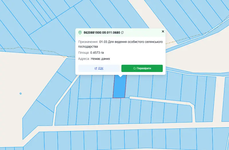Click the Площа label
This screenshot has height=150, width=229.
point(84,53)
